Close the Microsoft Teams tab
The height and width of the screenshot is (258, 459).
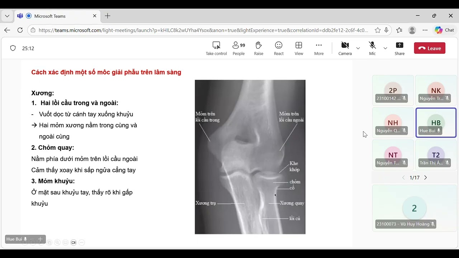(x=95, y=16)
